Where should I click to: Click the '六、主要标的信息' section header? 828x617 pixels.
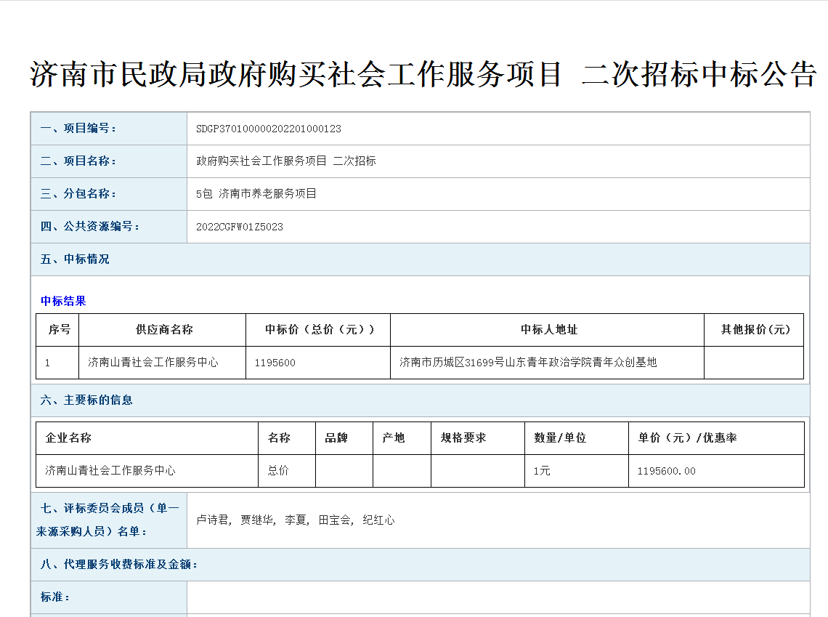pyautogui.click(x=86, y=400)
